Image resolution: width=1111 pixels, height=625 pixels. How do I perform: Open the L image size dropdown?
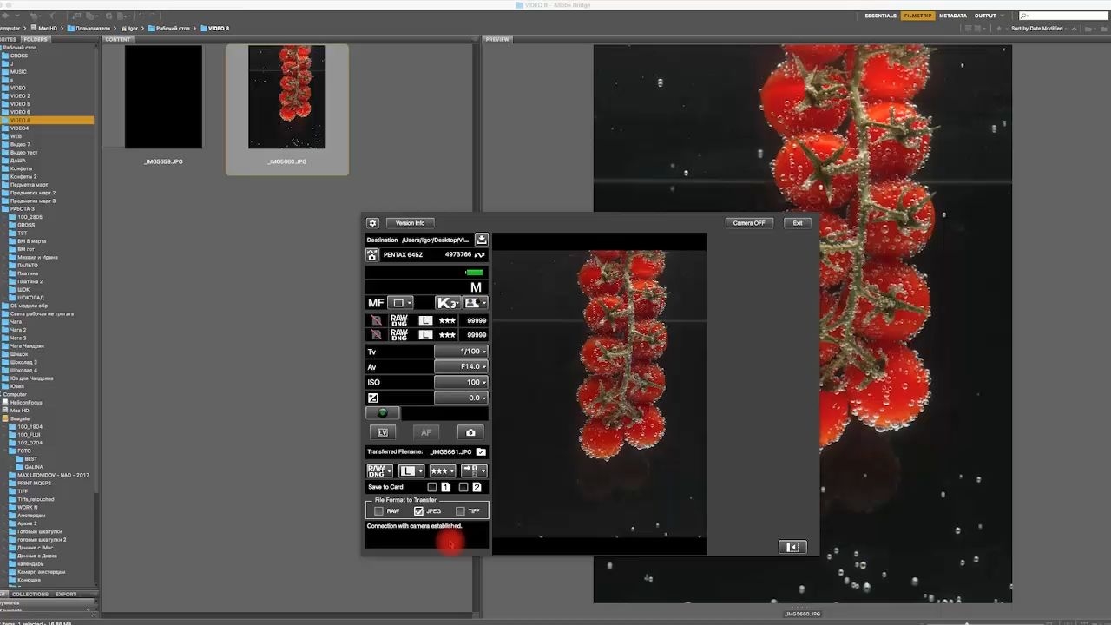coord(411,470)
